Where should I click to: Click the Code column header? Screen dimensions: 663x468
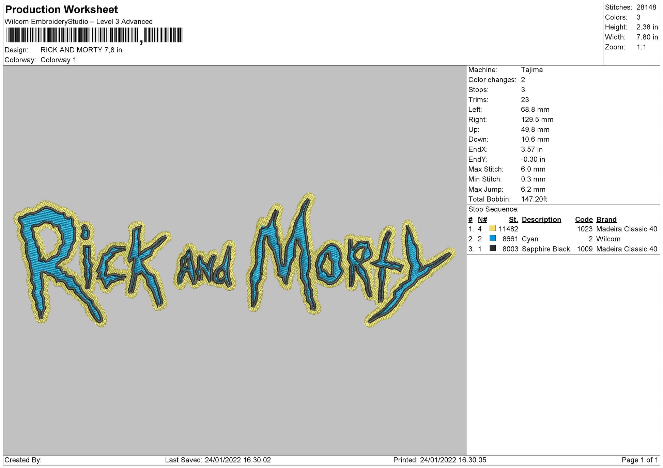(584, 220)
